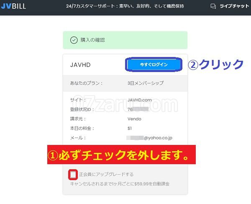251x204 pixels.
Task: Click the 今すぐログイン button
Action: [154, 65]
